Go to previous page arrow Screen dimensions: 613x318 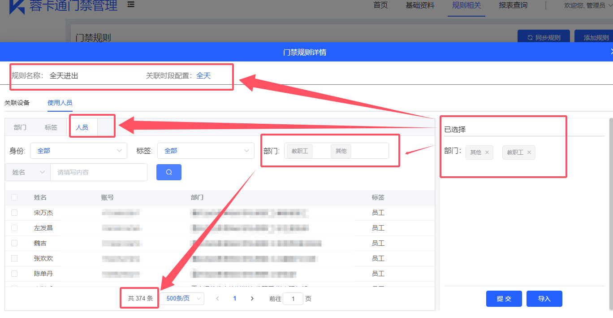click(x=217, y=299)
